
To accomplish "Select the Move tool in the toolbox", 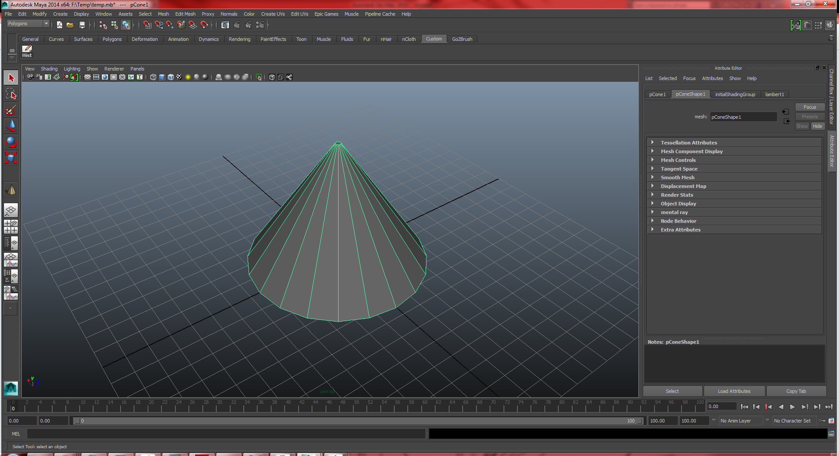I will (11, 126).
